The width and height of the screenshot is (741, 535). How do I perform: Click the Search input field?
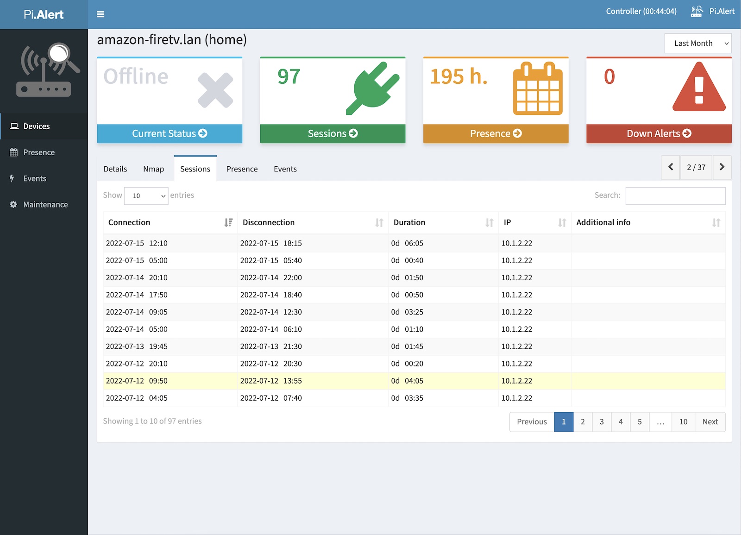(x=675, y=196)
